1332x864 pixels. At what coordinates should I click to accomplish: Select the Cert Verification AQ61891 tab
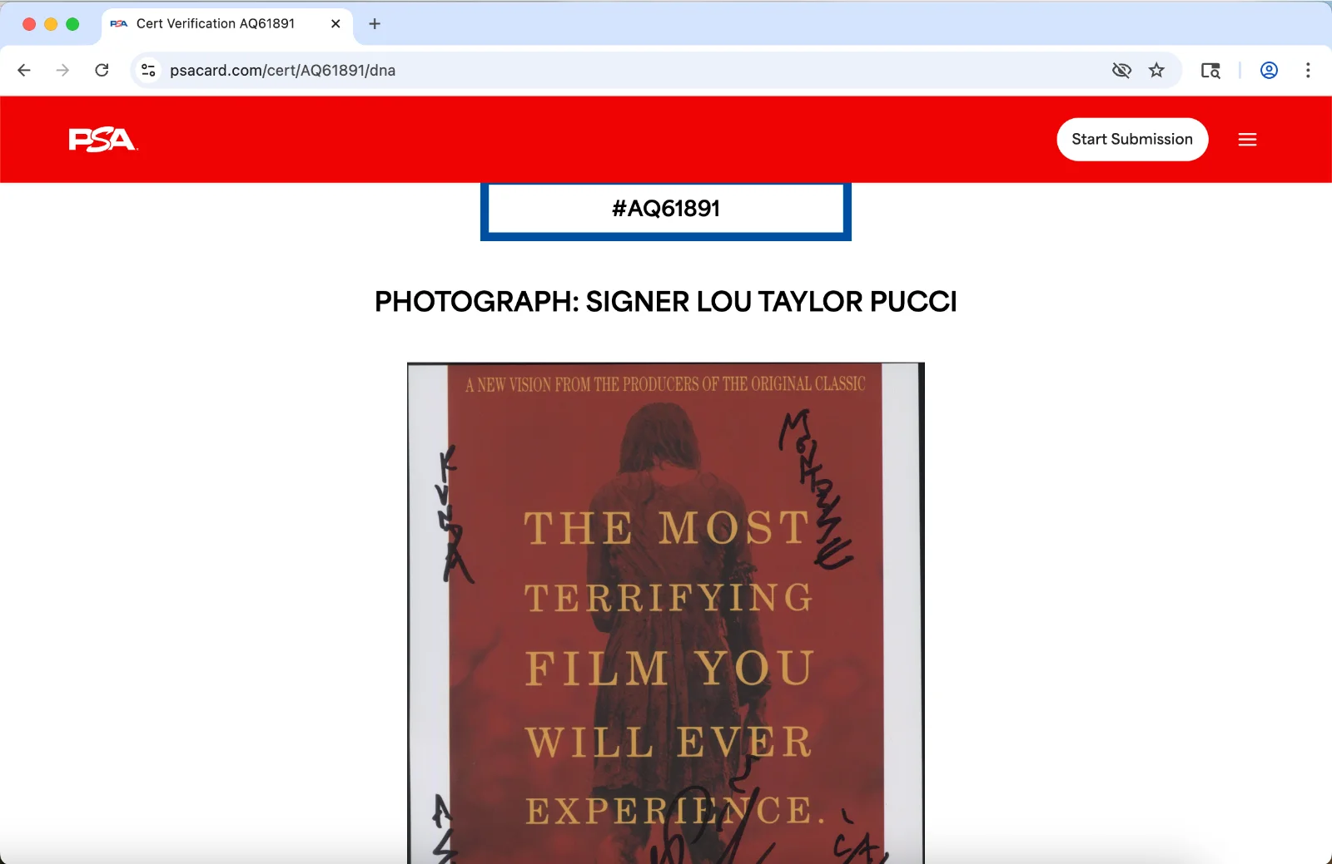pyautogui.click(x=226, y=24)
